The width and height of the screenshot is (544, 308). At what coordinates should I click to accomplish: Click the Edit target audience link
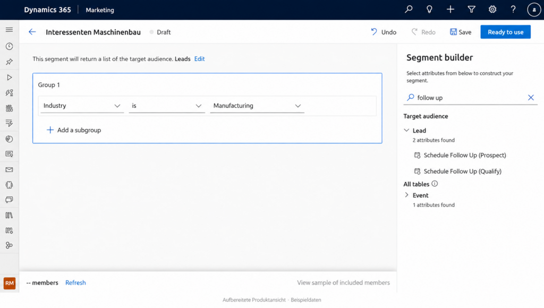pos(200,58)
